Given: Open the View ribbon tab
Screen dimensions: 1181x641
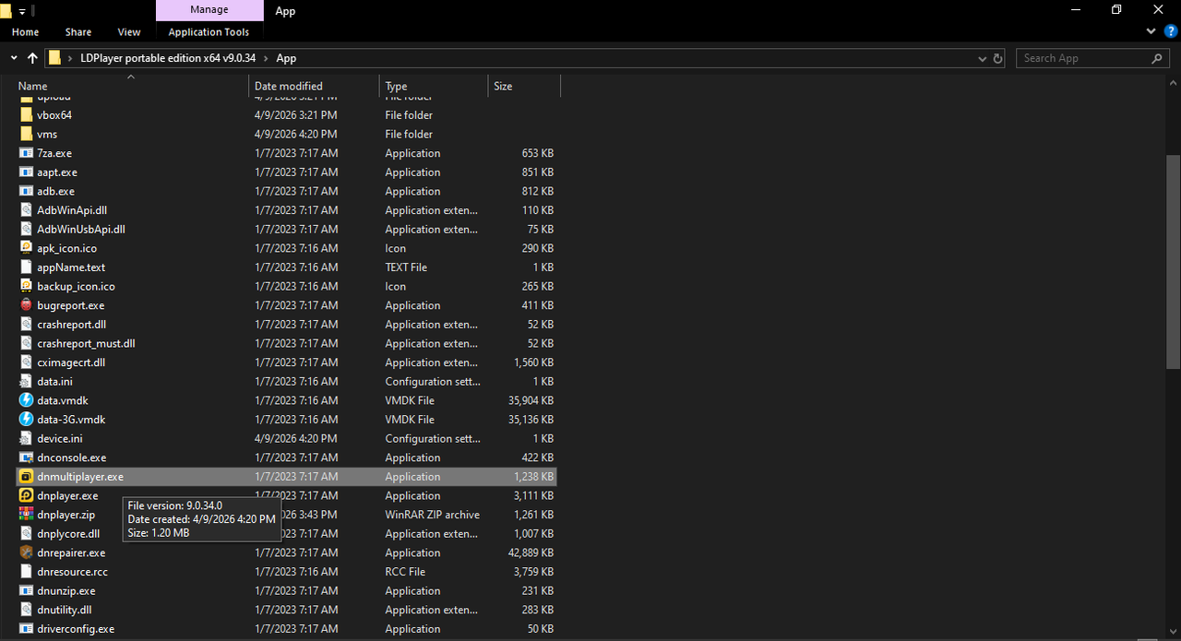Looking at the screenshot, I should tap(129, 32).
